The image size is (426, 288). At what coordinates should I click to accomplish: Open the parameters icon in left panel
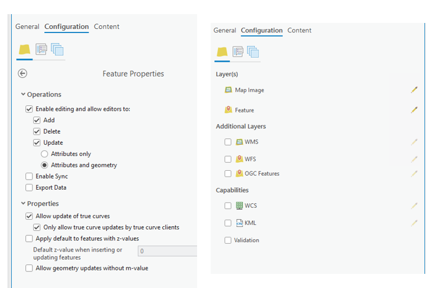[x=41, y=49]
